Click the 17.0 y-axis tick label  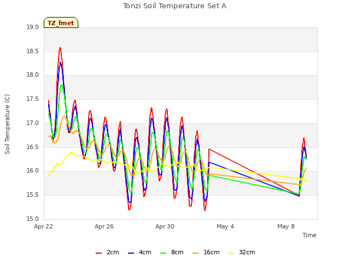(x=33, y=123)
